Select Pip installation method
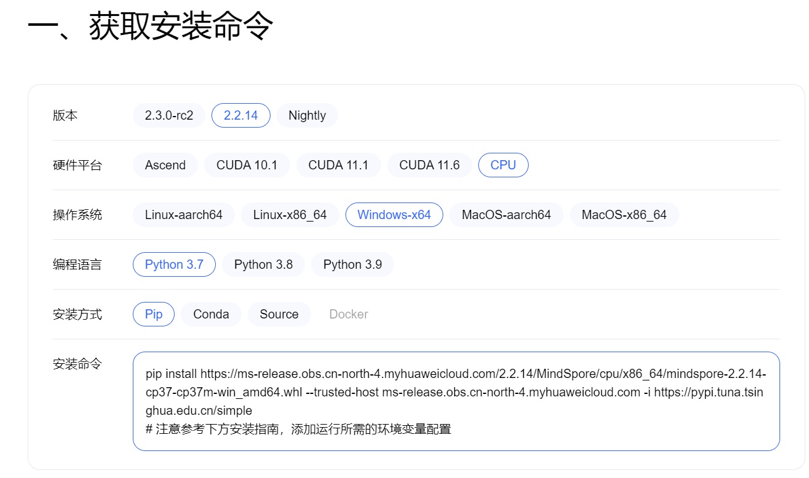This screenshot has width=809, height=478. click(x=153, y=314)
